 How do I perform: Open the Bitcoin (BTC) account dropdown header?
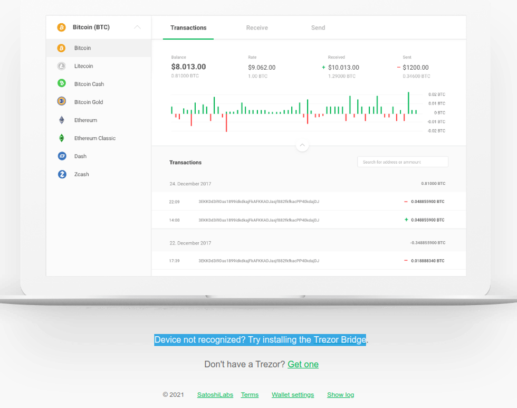tap(91, 27)
